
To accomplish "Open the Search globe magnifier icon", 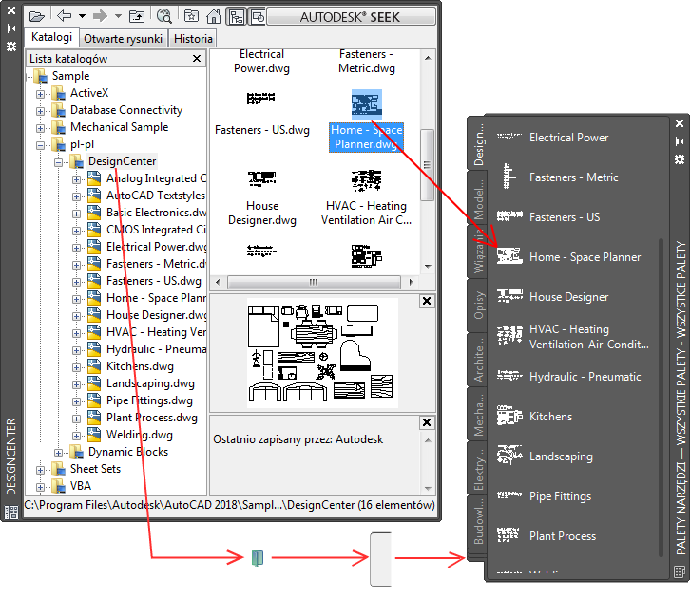I will tap(163, 16).
